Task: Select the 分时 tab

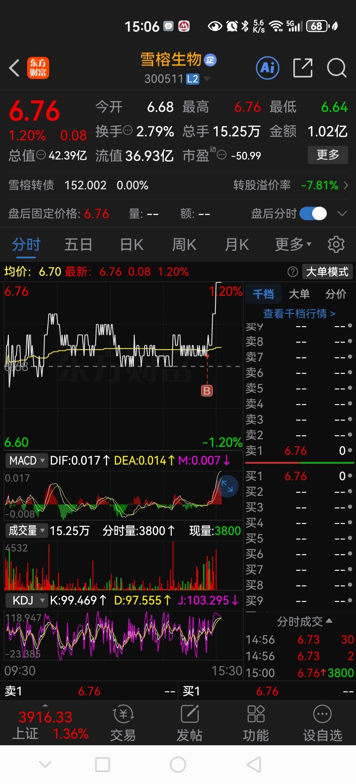Action: (x=26, y=245)
